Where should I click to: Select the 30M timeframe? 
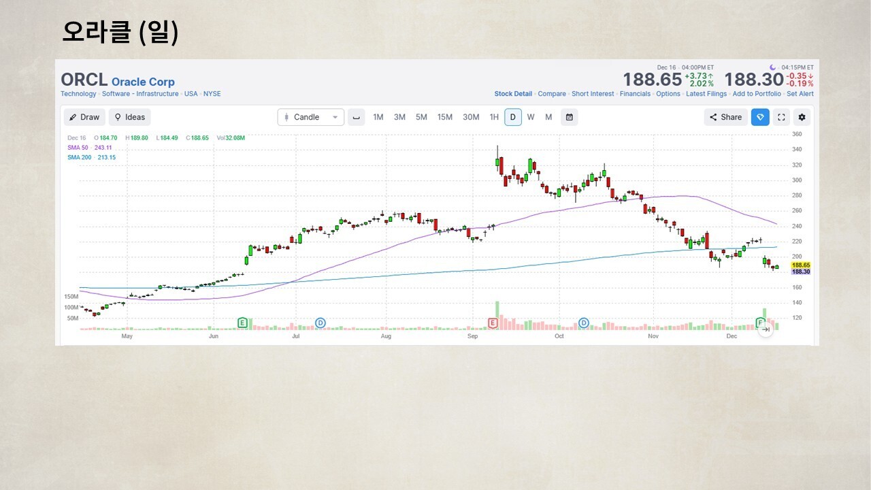click(x=471, y=117)
